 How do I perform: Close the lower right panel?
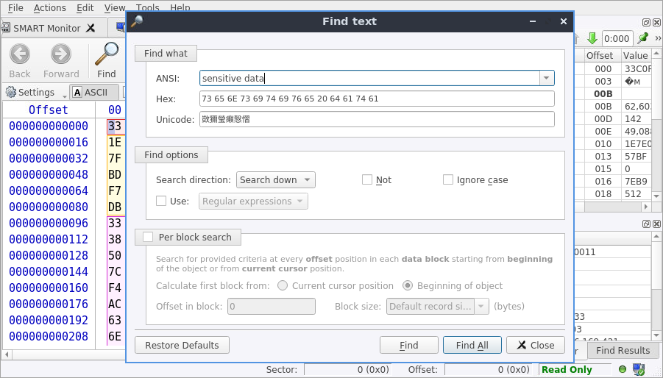point(656,224)
